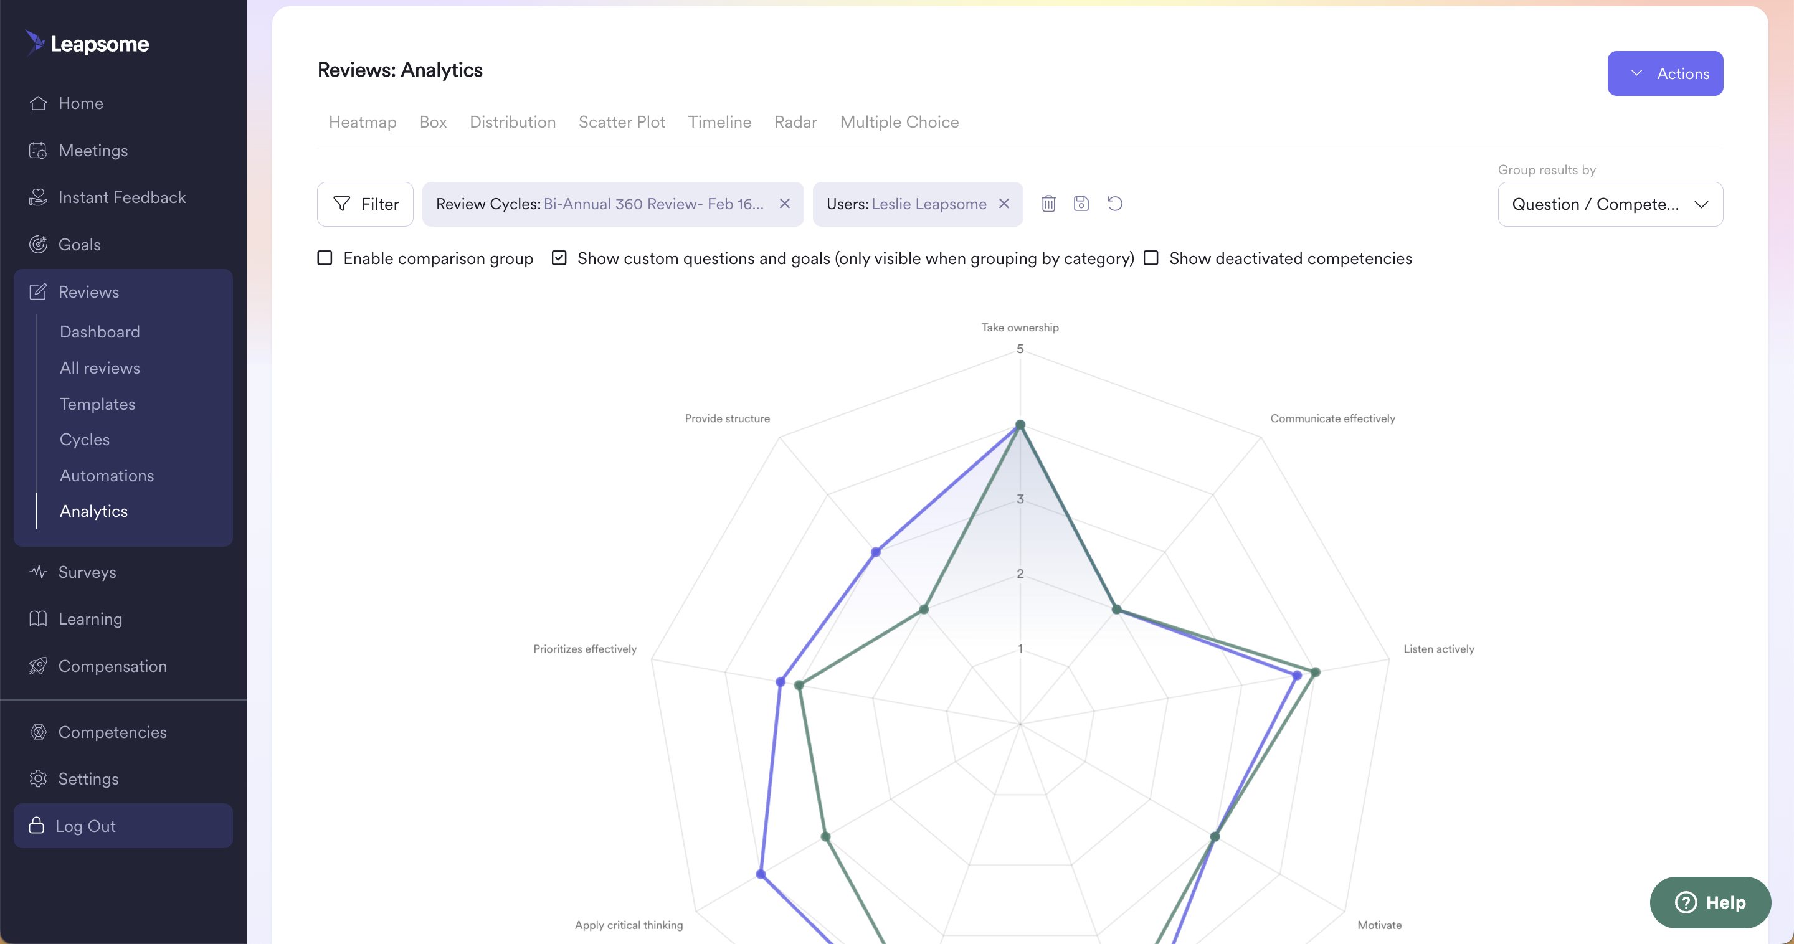Open the Filter button
The image size is (1794, 944).
(x=365, y=204)
